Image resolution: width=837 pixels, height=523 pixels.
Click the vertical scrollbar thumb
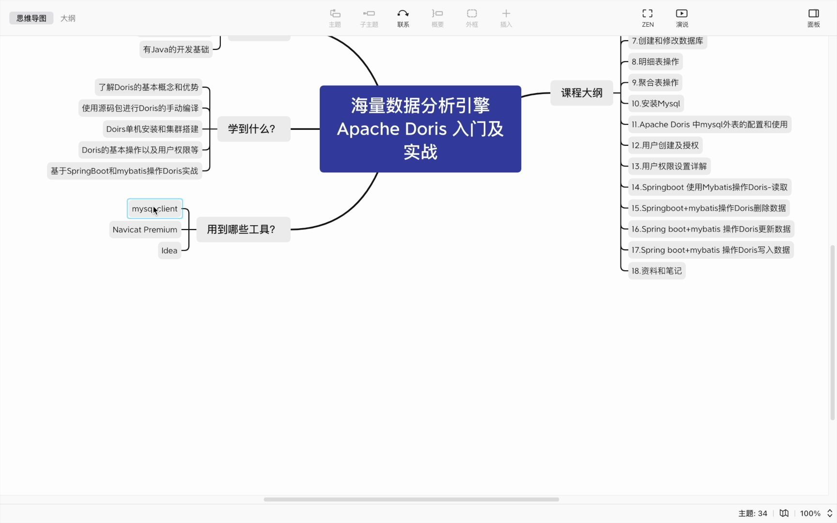(833, 333)
